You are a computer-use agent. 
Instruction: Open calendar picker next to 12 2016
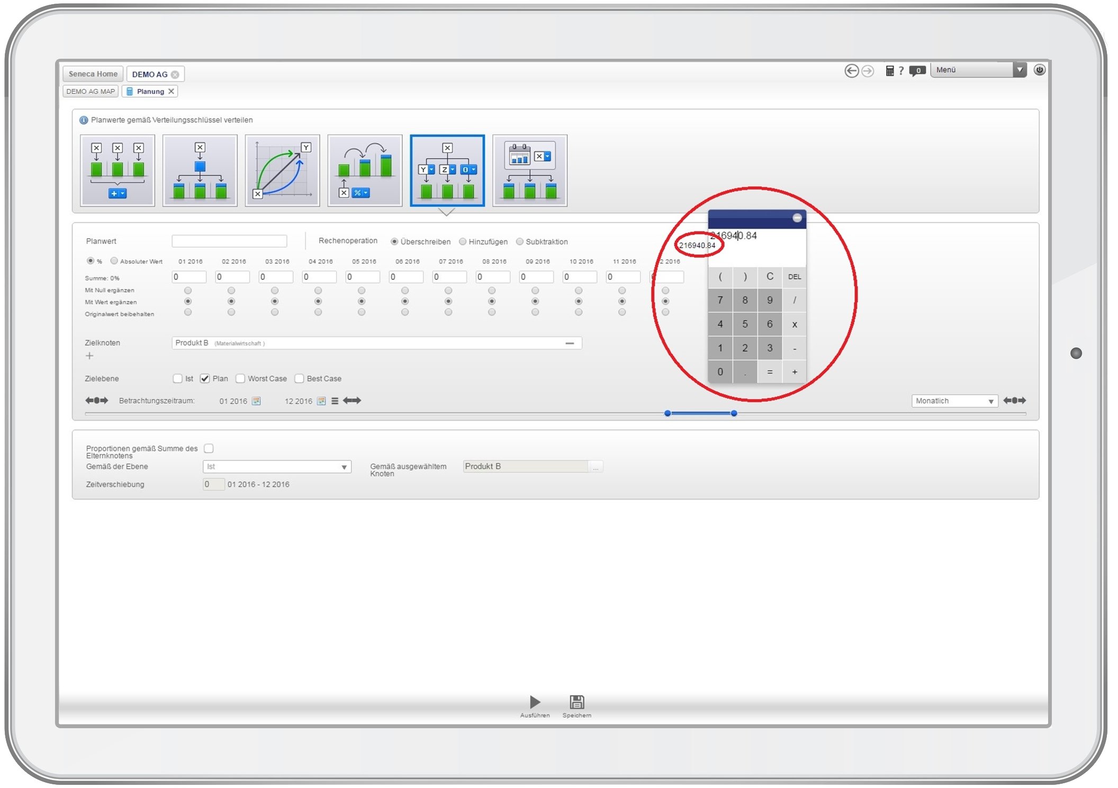[x=321, y=401]
